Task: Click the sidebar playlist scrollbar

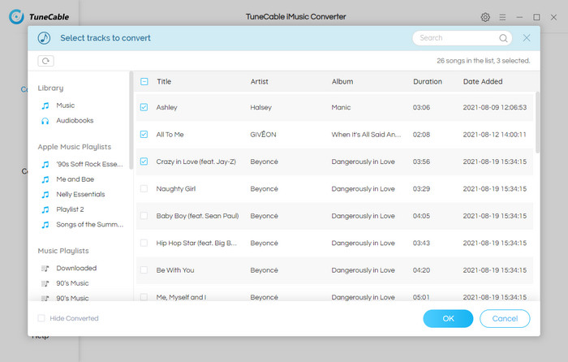Action: click(131, 120)
